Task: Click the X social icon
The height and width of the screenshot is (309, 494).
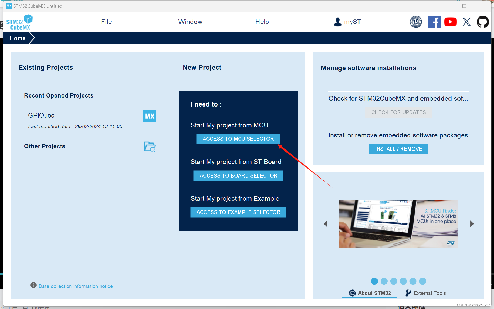Action: [x=466, y=22]
